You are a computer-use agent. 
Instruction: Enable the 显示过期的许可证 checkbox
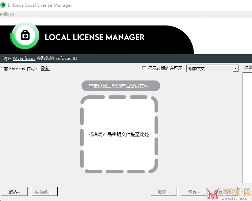144,68
